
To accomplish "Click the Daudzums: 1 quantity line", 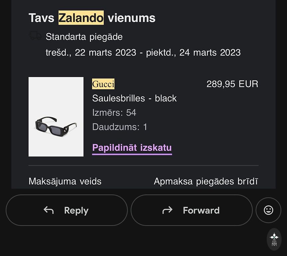I will point(119,127).
